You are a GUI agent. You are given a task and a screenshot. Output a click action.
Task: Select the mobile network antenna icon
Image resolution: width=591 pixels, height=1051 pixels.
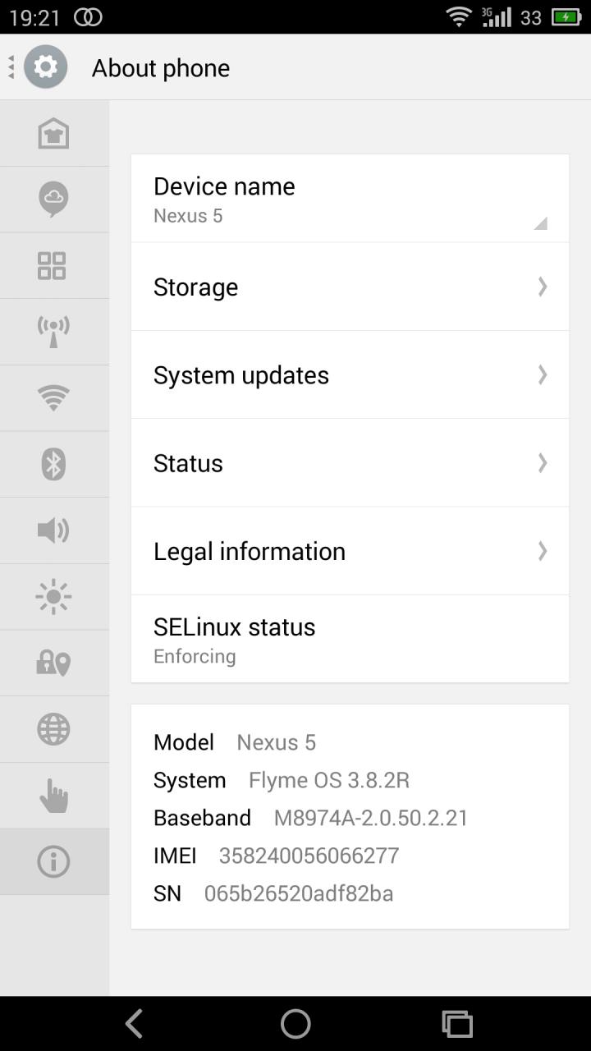pos(53,332)
